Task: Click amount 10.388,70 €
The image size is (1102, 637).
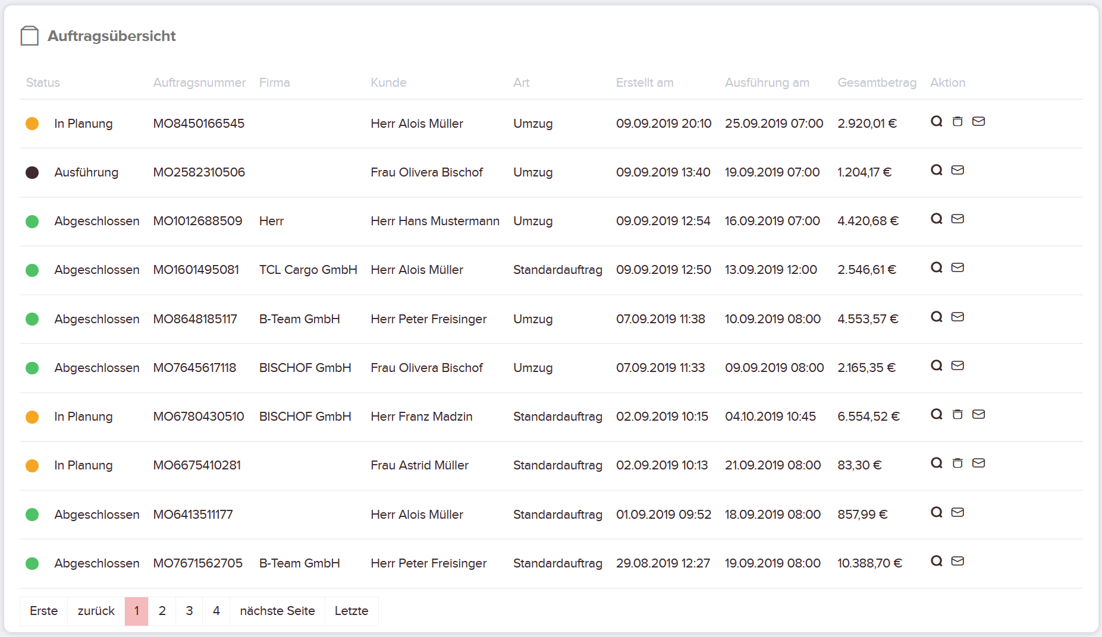Action: click(870, 563)
